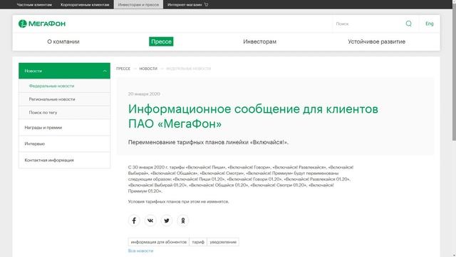Screen dimensions: 456x257
Task: Select the тариф tag
Action: click(x=198, y=242)
